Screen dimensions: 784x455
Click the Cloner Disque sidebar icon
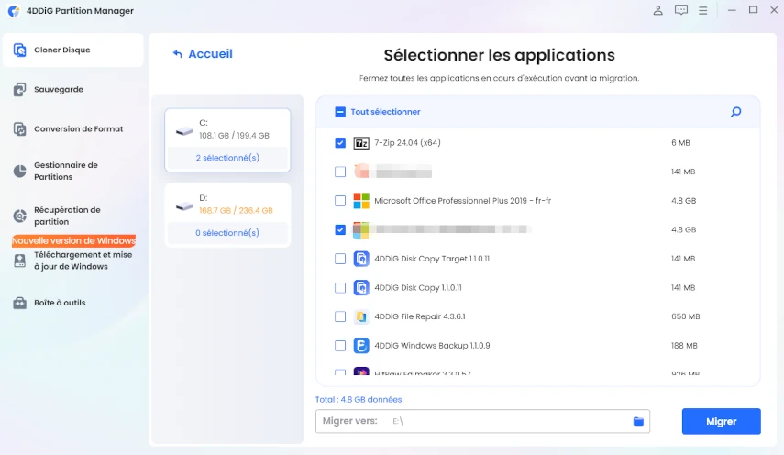click(19, 50)
